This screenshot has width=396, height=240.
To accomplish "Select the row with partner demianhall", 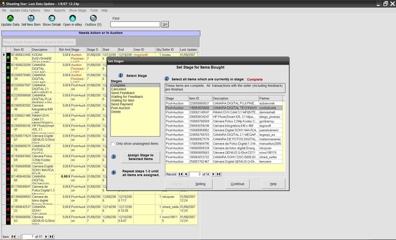I will [x=224, y=112].
